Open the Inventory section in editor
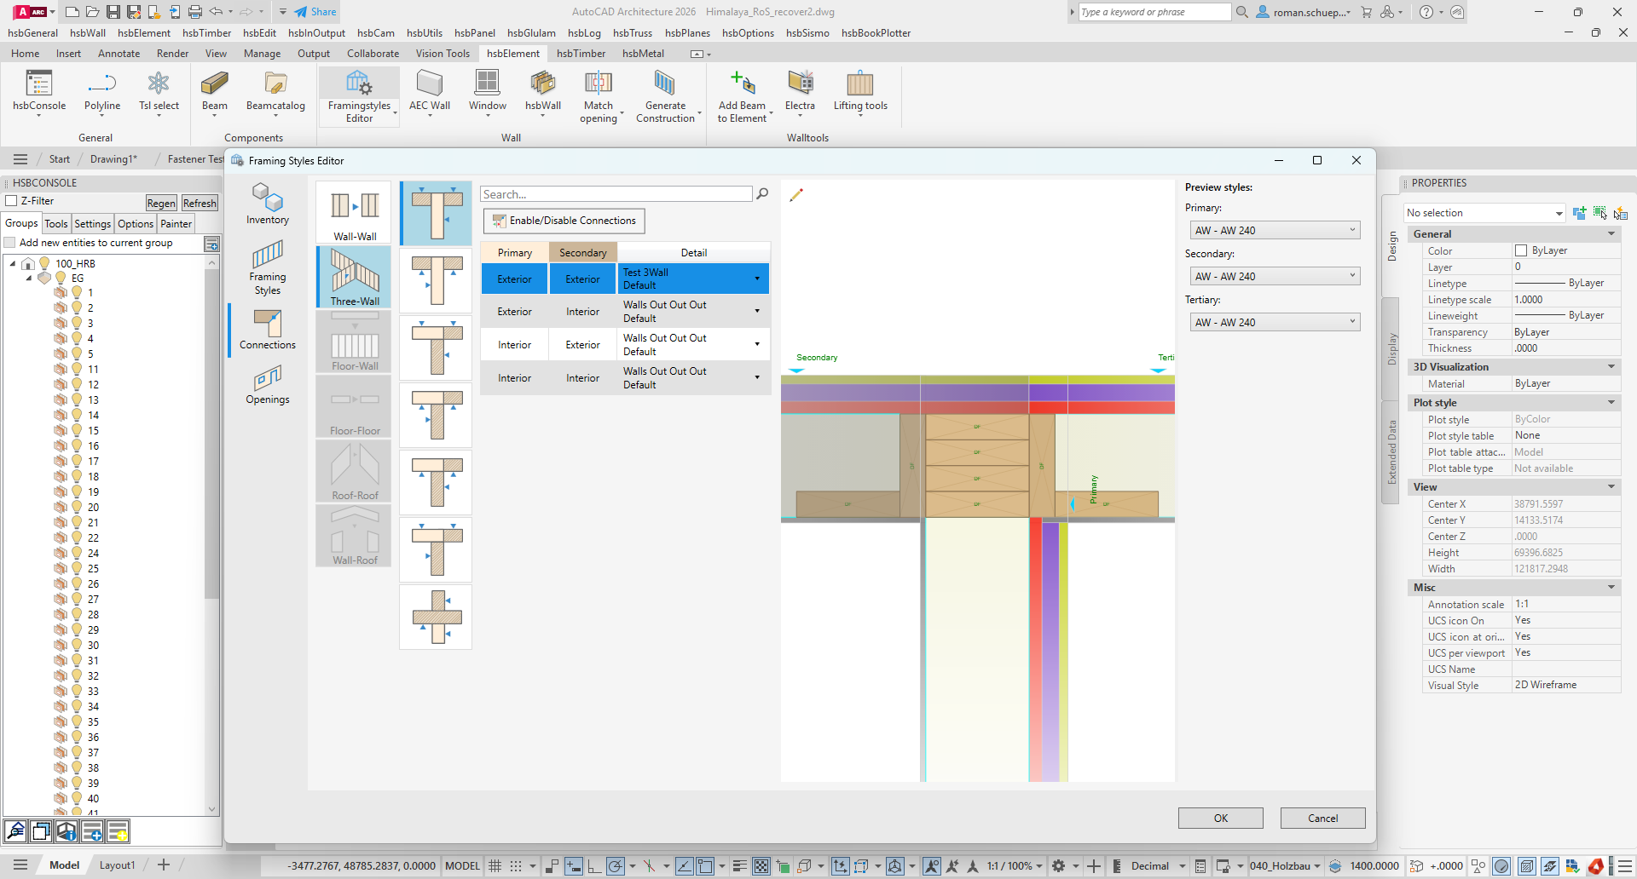 268,204
